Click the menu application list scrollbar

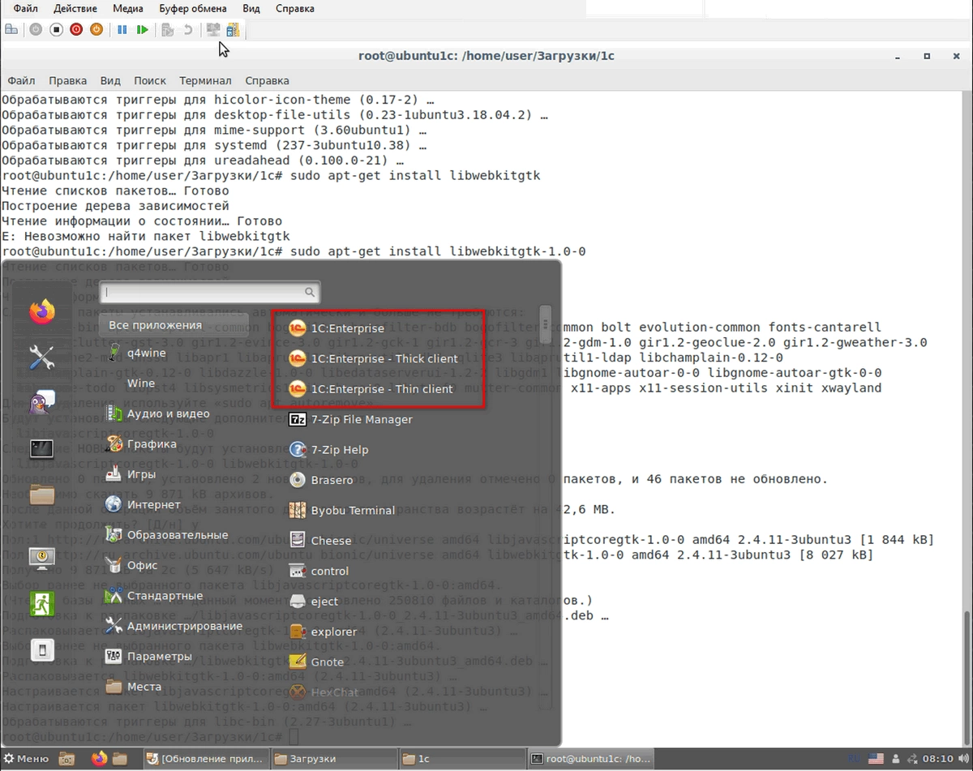pos(546,324)
